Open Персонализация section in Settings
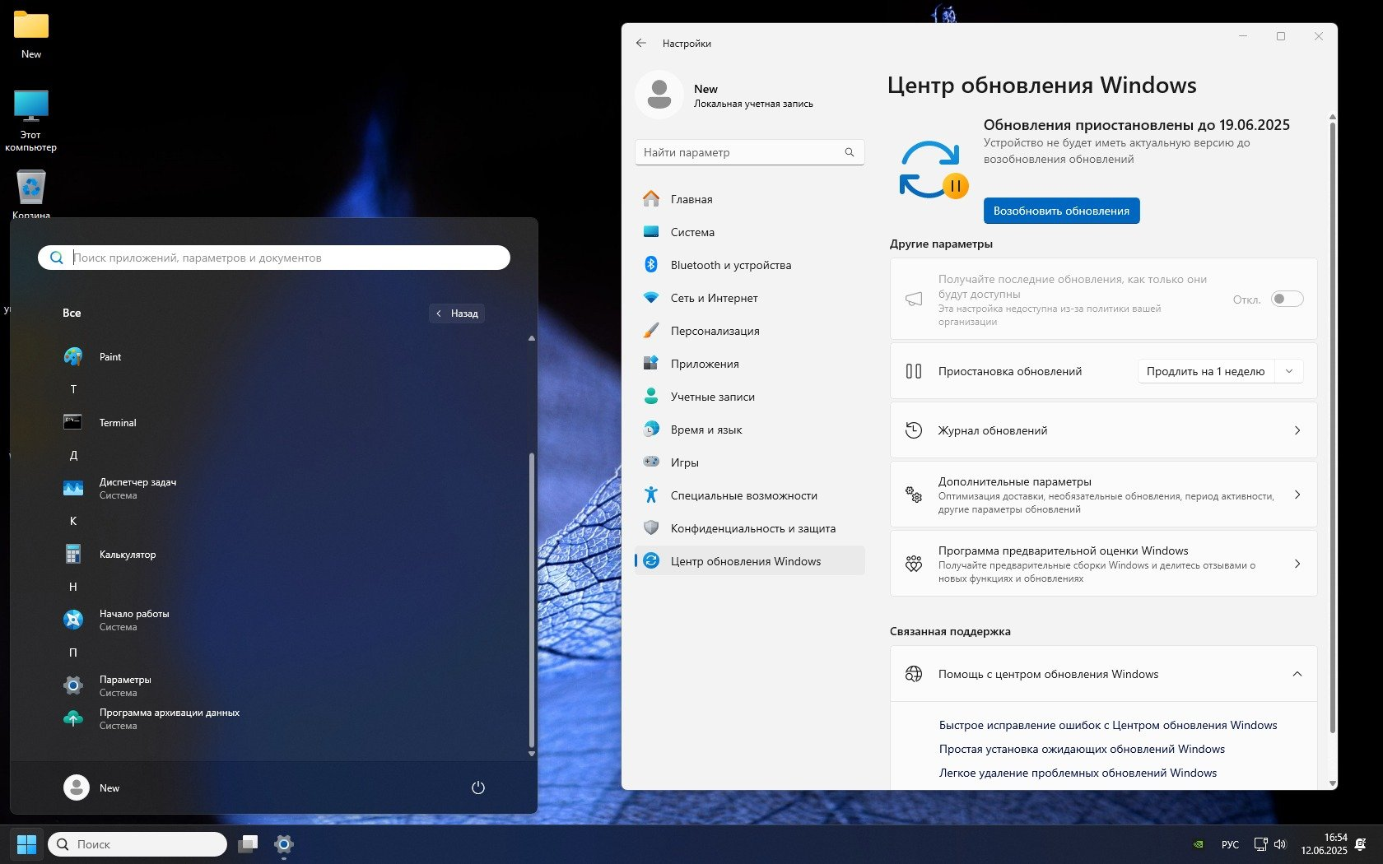The width and height of the screenshot is (1383, 864). [x=715, y=331]
